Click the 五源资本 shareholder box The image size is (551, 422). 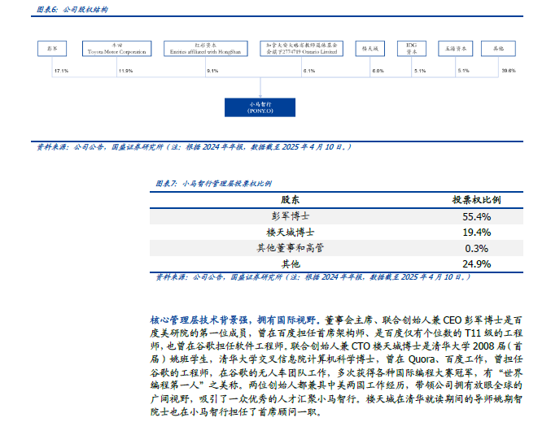456,49
